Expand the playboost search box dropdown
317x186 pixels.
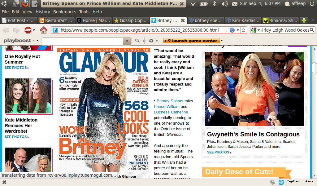(127, 41)
